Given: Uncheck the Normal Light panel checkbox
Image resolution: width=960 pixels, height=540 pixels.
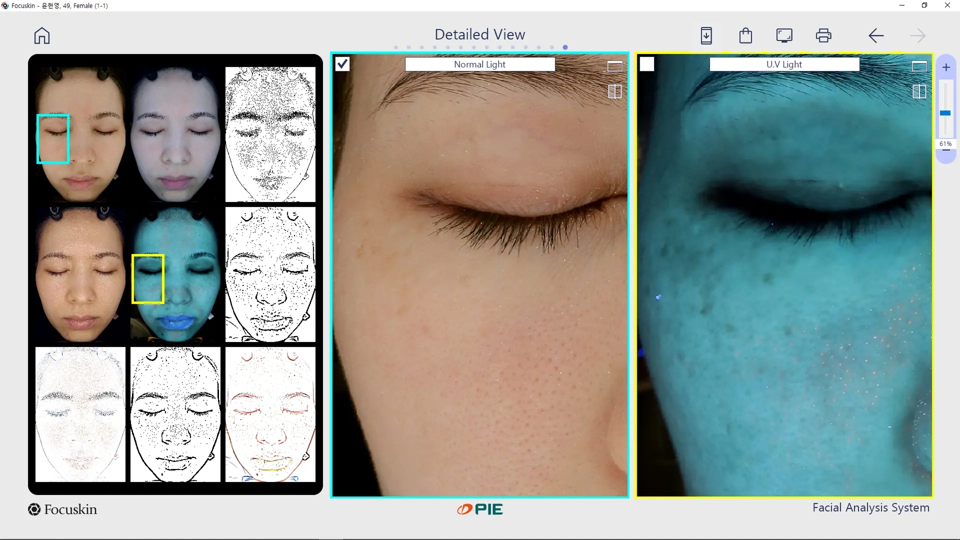Looking at the screenshot, I should point(342,64).
